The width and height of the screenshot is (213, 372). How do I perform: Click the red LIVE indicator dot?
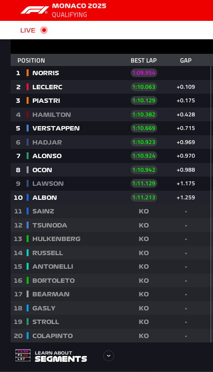click(x=44, y=30)
